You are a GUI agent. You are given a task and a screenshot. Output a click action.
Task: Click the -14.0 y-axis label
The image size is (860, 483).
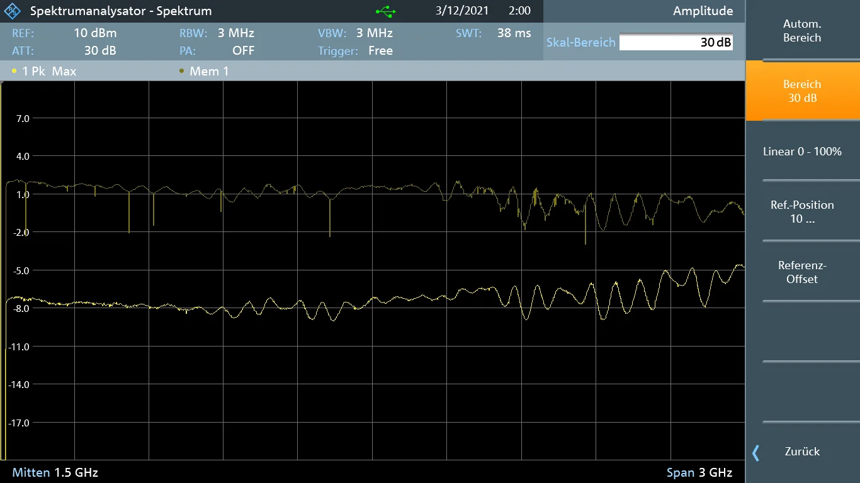point(18,384)
